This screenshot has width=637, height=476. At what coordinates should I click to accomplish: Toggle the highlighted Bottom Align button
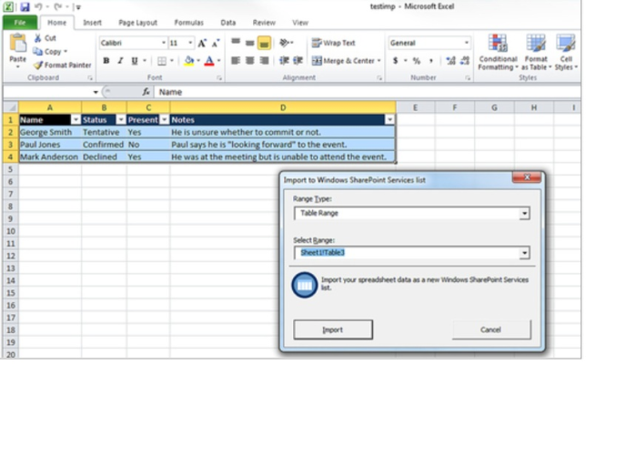264,43
